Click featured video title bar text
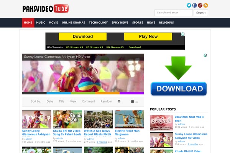The height and width of the screenshot is (153, 230). (x=57, y=57)
